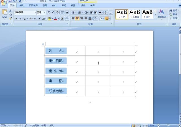The width and height of the screenshot is (181, 127).
Task: Click the Decrease Indent icon
Action: (x=91, y=12)
